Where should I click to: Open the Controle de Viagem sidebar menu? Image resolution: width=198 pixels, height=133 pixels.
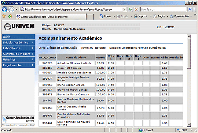(18, 54)
